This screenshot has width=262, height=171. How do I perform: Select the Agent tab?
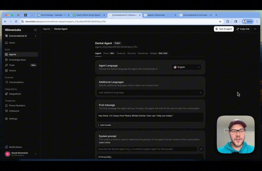click(98, 53)
